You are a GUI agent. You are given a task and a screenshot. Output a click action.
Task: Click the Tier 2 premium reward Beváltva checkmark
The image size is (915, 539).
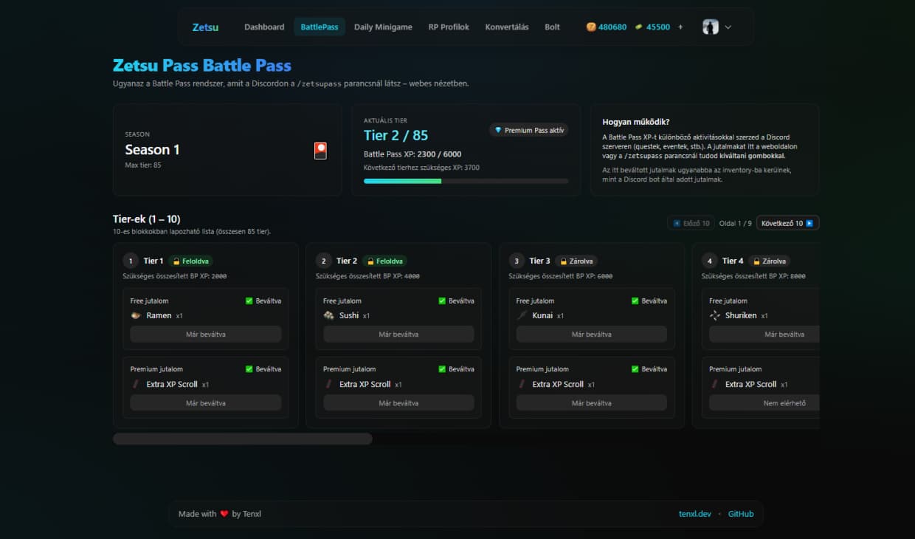coord(442,369)
